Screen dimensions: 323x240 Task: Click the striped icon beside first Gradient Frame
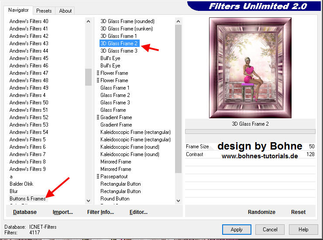[x=98, y=117]
